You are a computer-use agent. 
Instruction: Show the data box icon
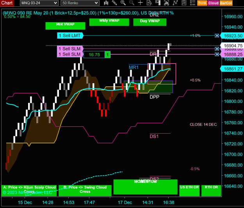149,3
